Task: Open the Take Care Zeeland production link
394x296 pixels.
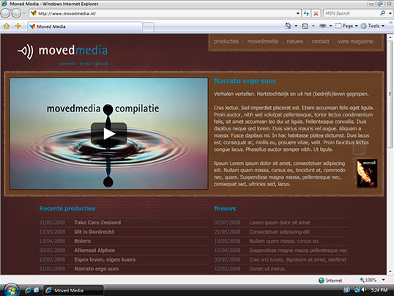Action: (97, 223)
